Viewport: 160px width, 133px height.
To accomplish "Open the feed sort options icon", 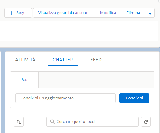I will point(19,122).
